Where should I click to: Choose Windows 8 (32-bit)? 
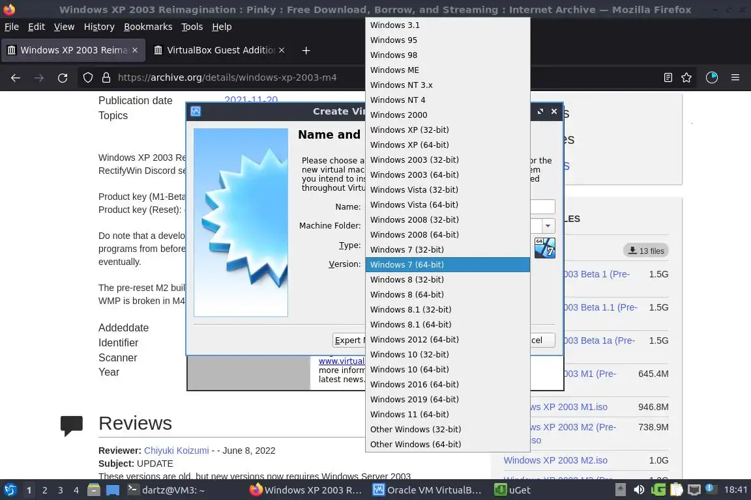click(x=447, y=279)
